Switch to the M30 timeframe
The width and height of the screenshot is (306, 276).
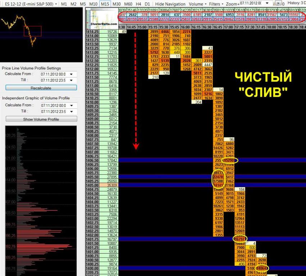pyautogui.click(x=117, y=4)
